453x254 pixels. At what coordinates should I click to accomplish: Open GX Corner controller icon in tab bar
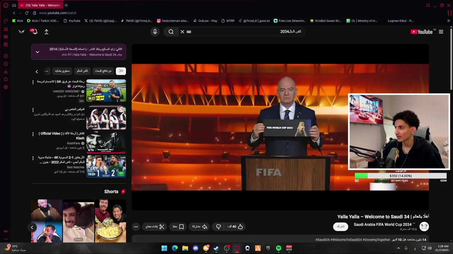14,5
